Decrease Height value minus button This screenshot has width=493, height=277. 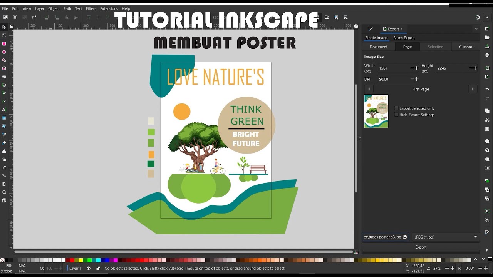[471, 68]
